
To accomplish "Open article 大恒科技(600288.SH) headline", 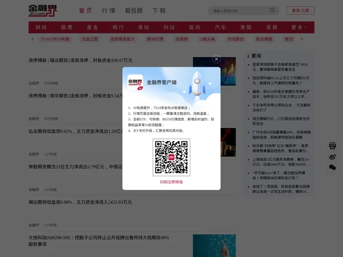I will pos(99,241).
